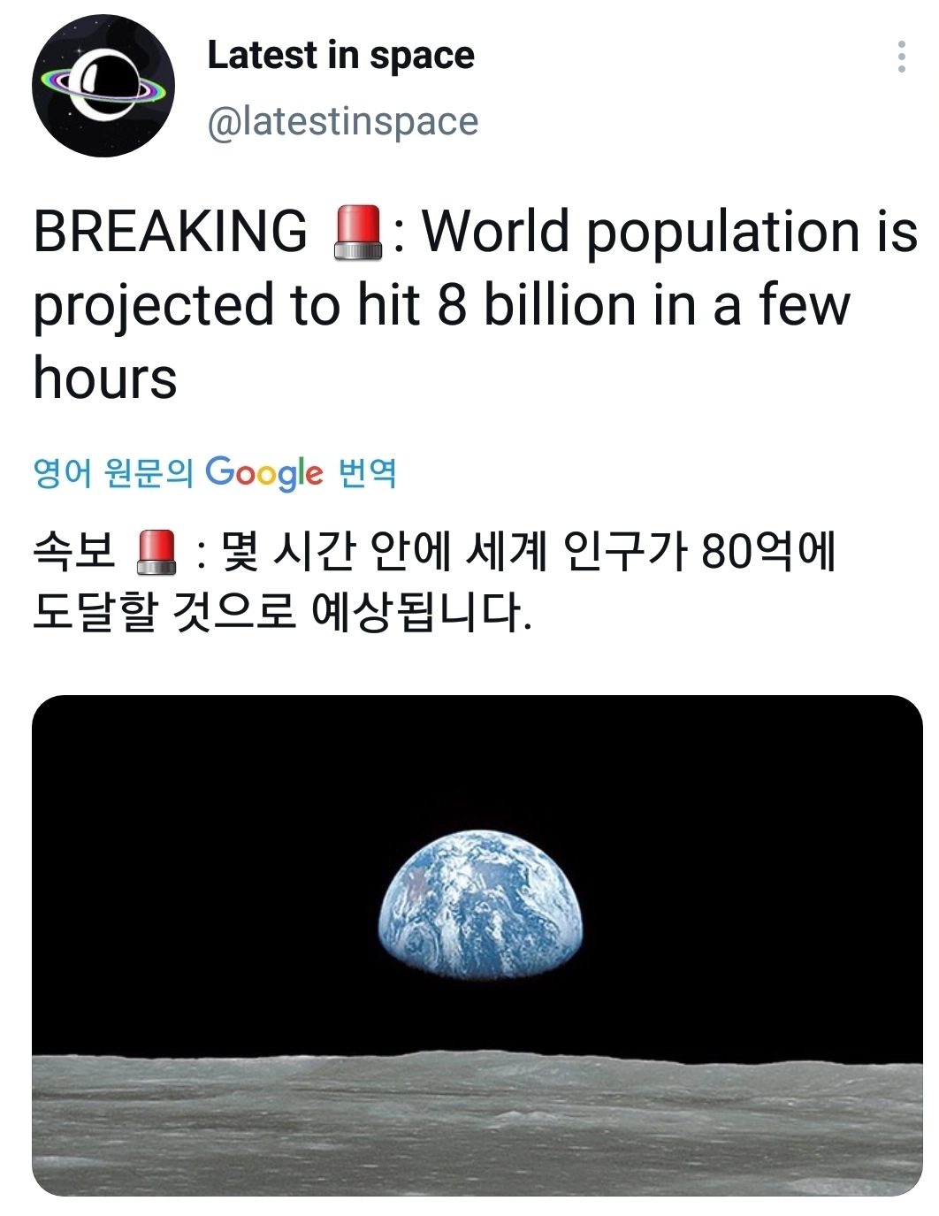
Task: Click the Earth in the attached photo
Action: pos(480,902)
